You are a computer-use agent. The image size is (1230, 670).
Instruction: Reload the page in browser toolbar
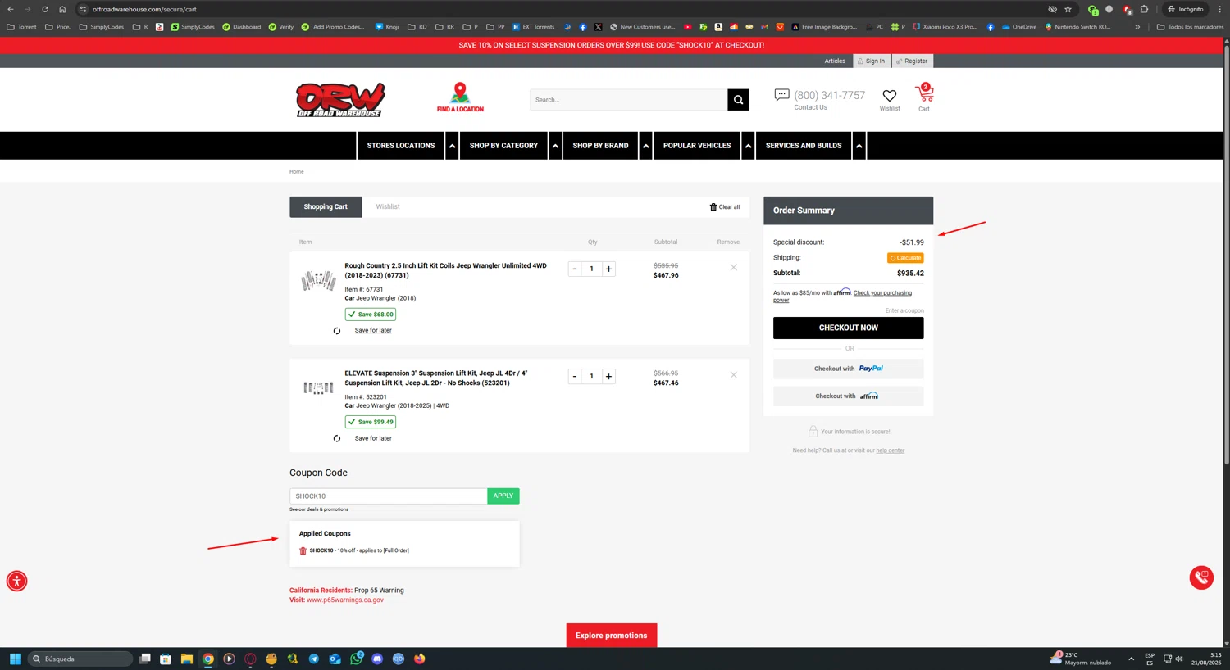point(44,9)
